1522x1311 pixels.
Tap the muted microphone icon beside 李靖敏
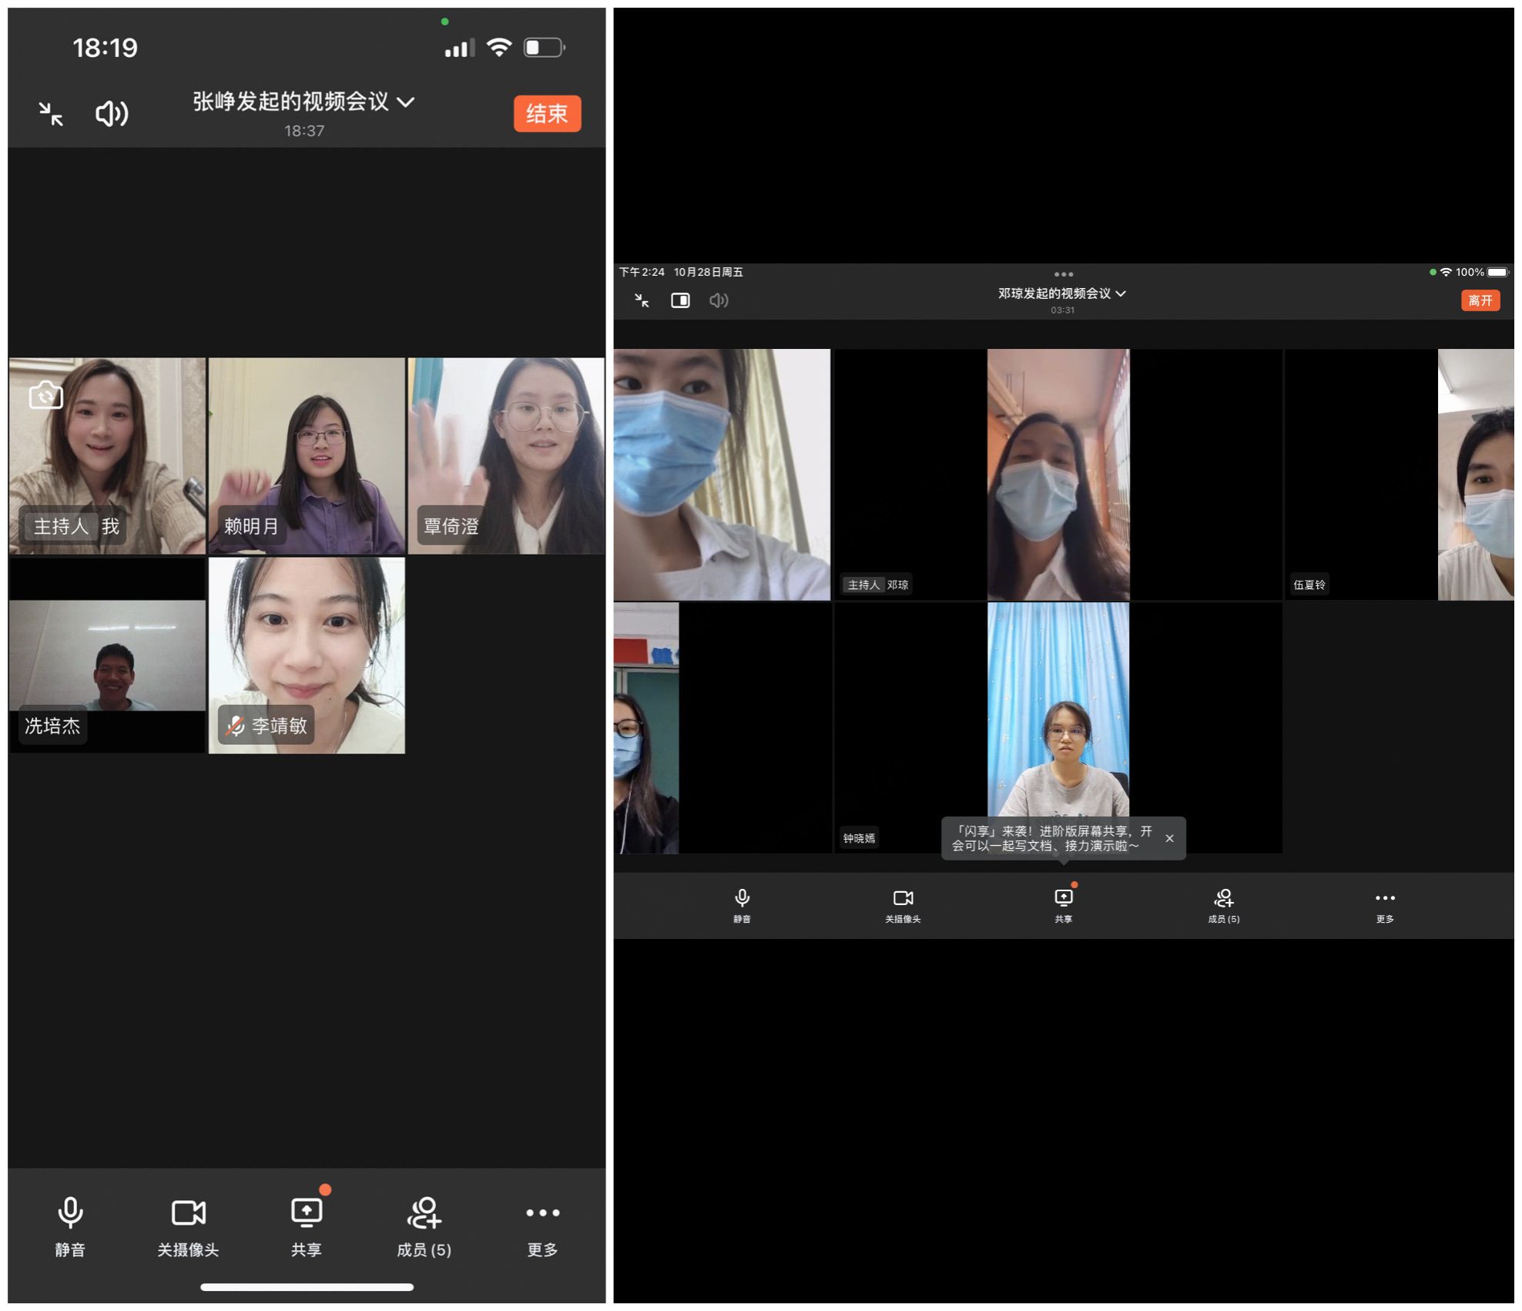point(235,726)
